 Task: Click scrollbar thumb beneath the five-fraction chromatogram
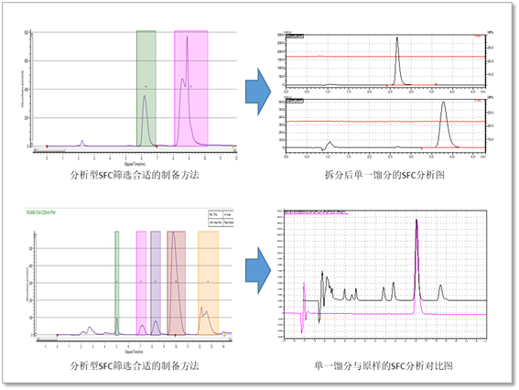point(48,340)
